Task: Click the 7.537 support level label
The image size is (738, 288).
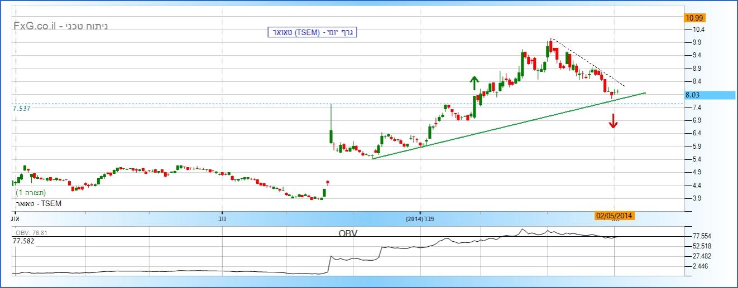Action: (21, 109)
